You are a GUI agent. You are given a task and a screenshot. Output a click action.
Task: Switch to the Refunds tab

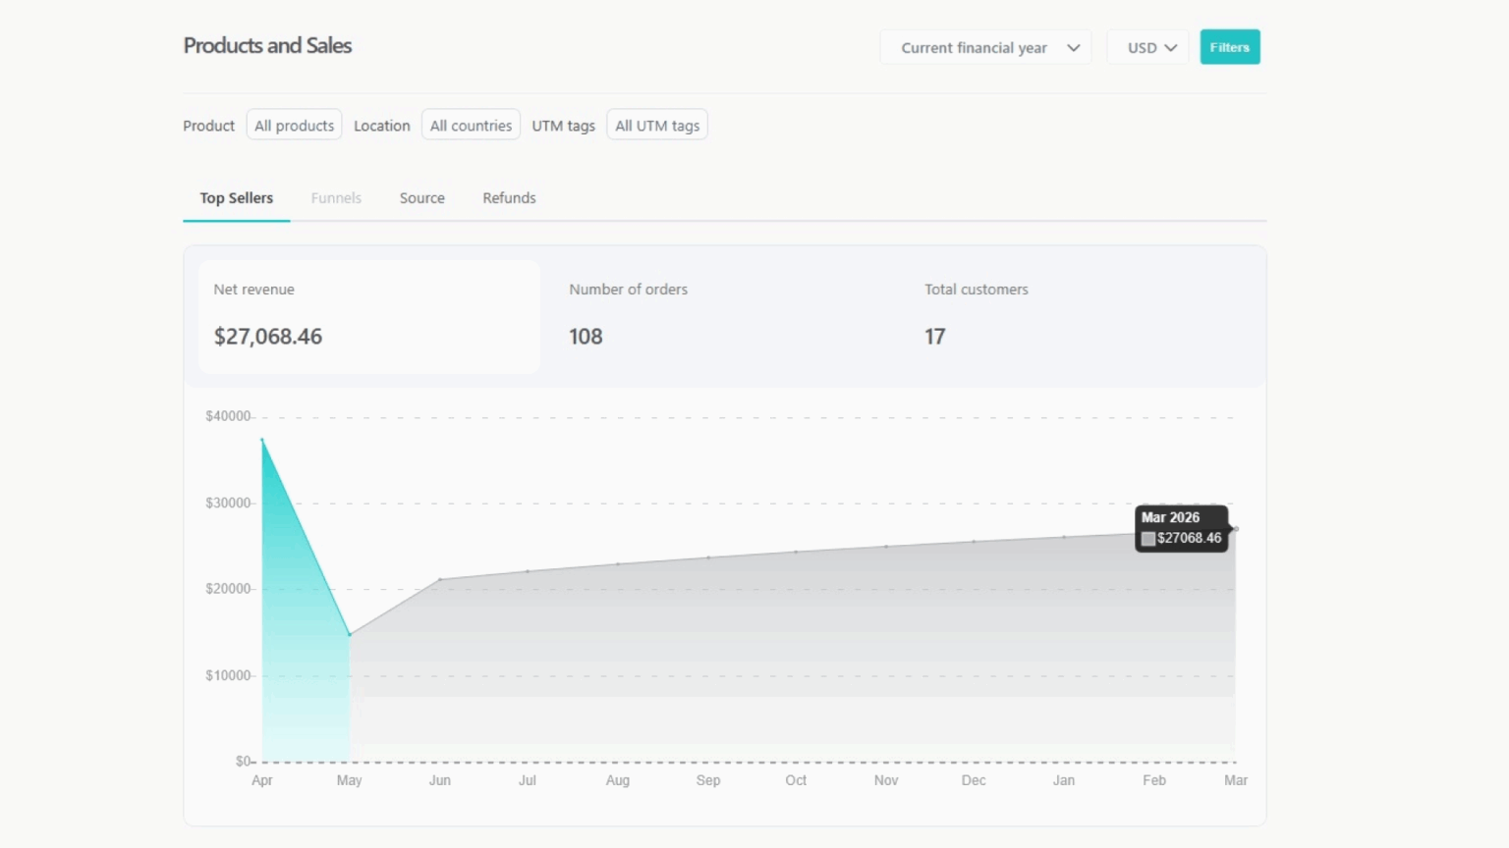point(509,198)
